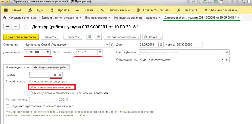Open the calendar picker for Дата начала
The height and width of the screenshot is (124, 252).
coord(48,52)
